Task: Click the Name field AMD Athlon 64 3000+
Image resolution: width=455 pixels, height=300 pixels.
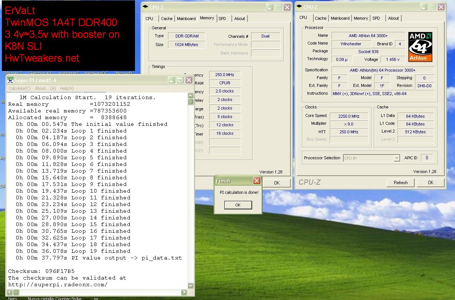Action: (x=368, y=36)
